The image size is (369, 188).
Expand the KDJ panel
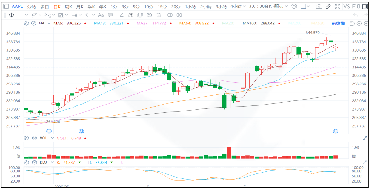coord(365,162)
